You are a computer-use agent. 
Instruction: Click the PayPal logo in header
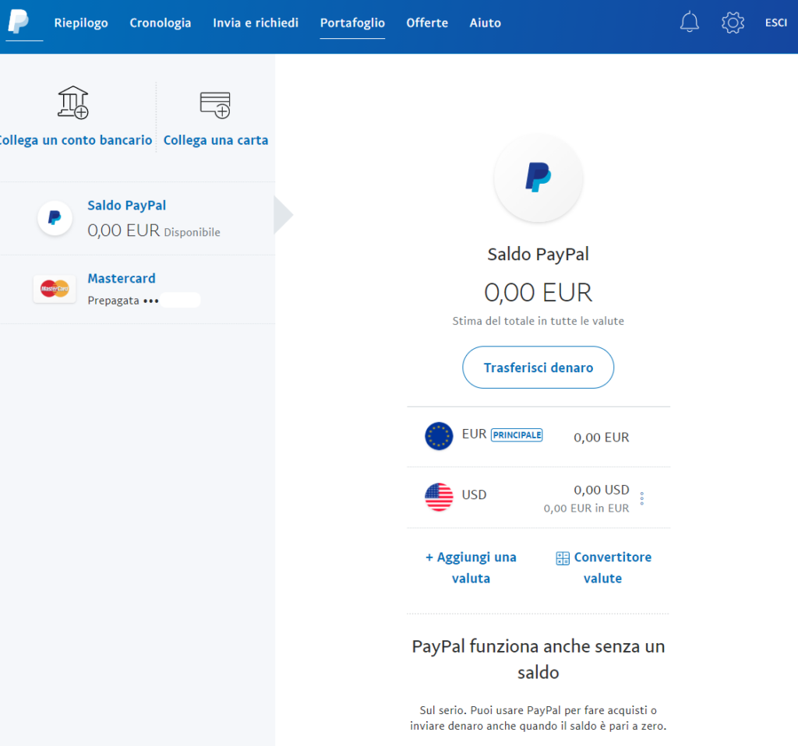(x=19, y=23)
